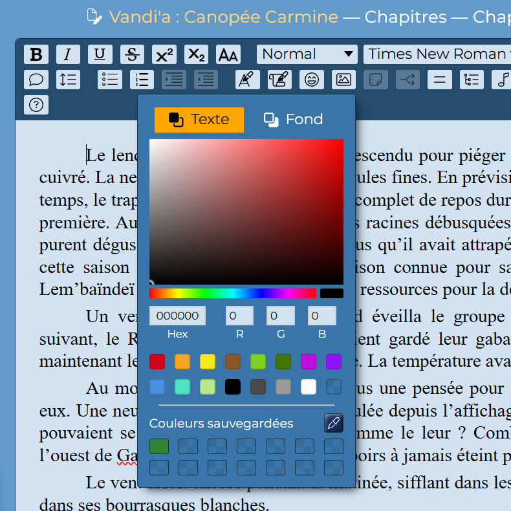This screenshot has height=511, width=511.
Task: Insert a sticky note
Action: tap(376, 80)
